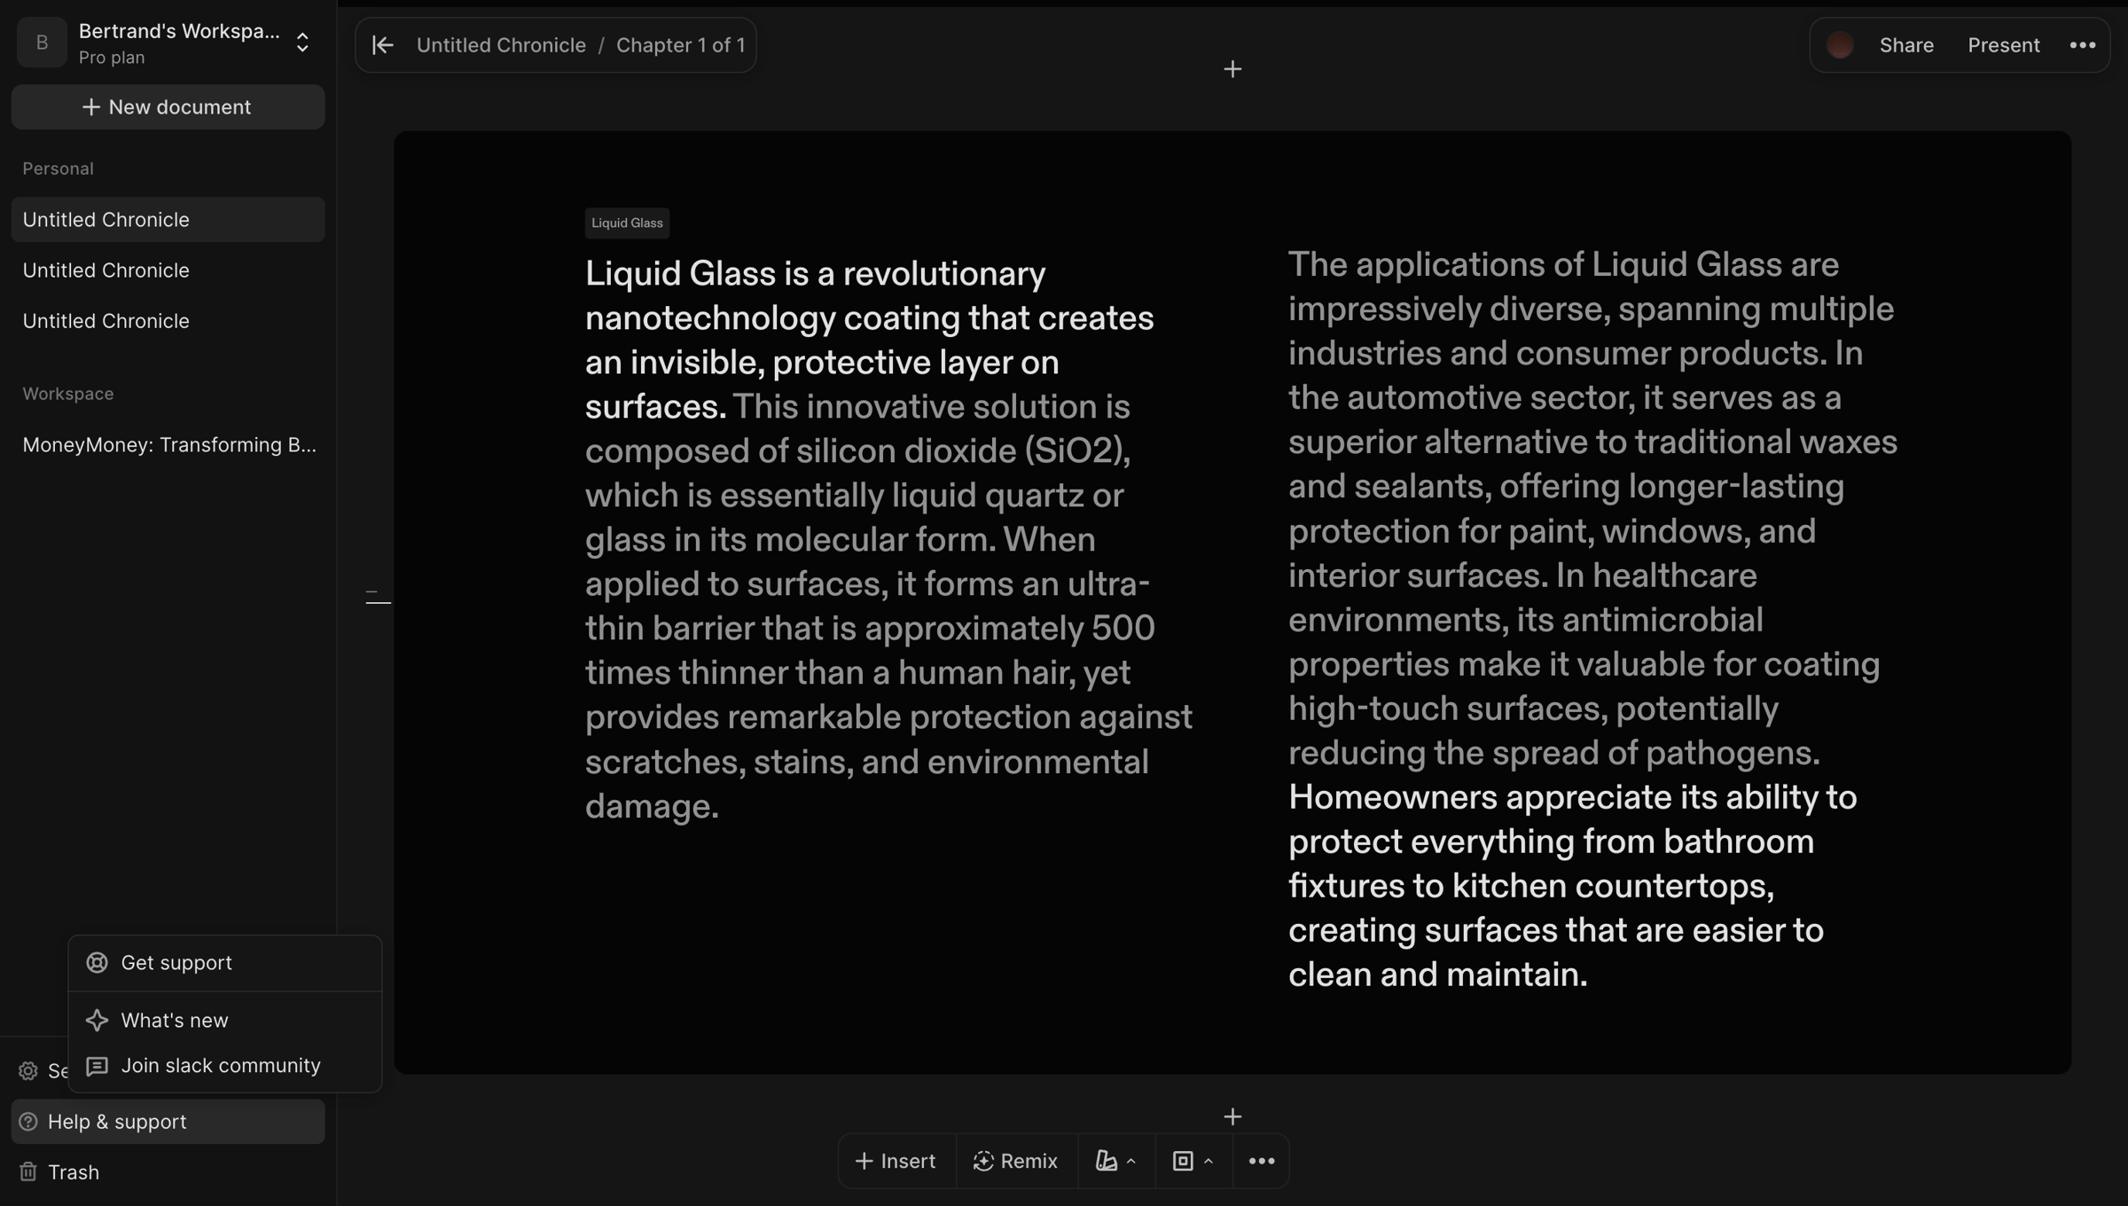Open more options in the bottom toolbar

coord(1261,1161)
